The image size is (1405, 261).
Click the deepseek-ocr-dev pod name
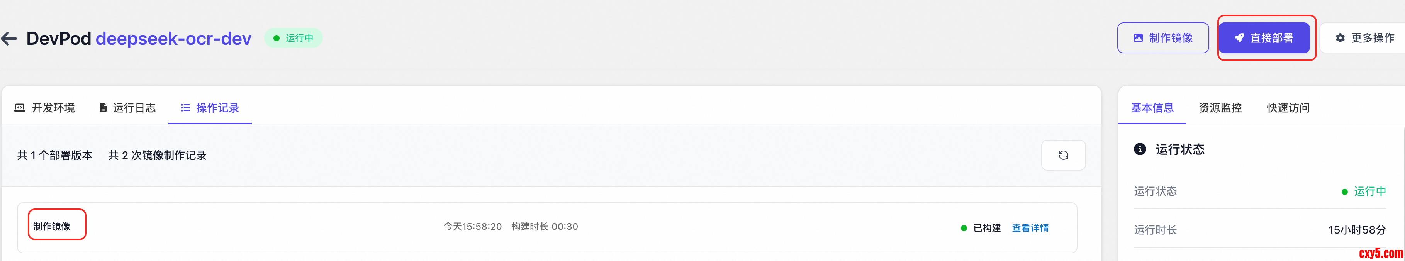click(173, 39)
